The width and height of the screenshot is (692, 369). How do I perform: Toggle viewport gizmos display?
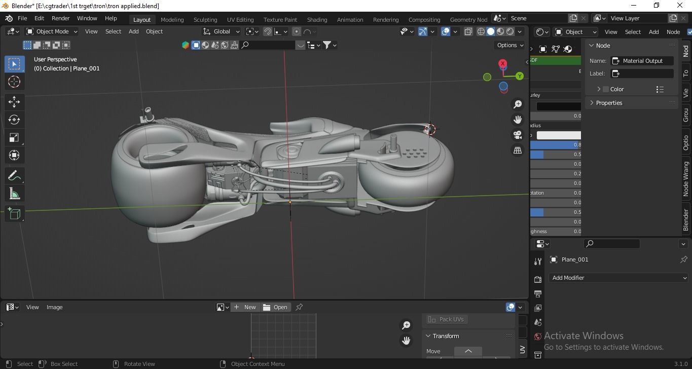tap(422, 31)
